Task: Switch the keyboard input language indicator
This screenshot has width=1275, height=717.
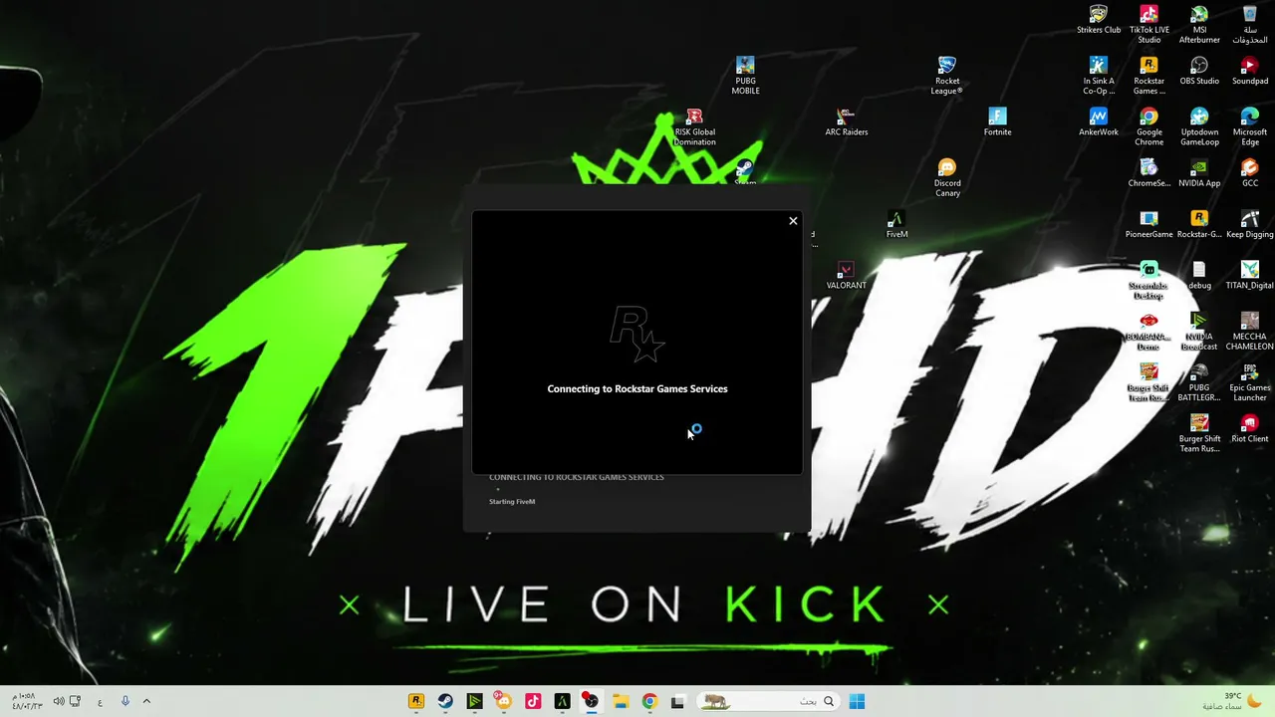Action: pyautogui.click(x=100, y=701)
